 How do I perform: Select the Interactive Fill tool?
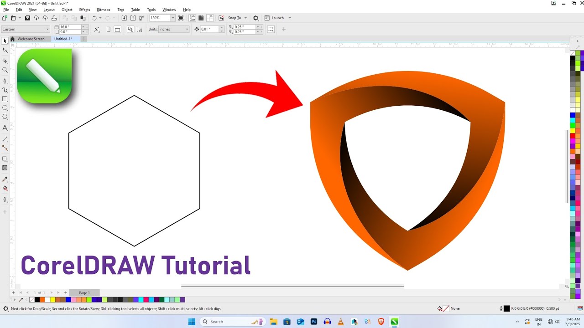coord(5,188)
